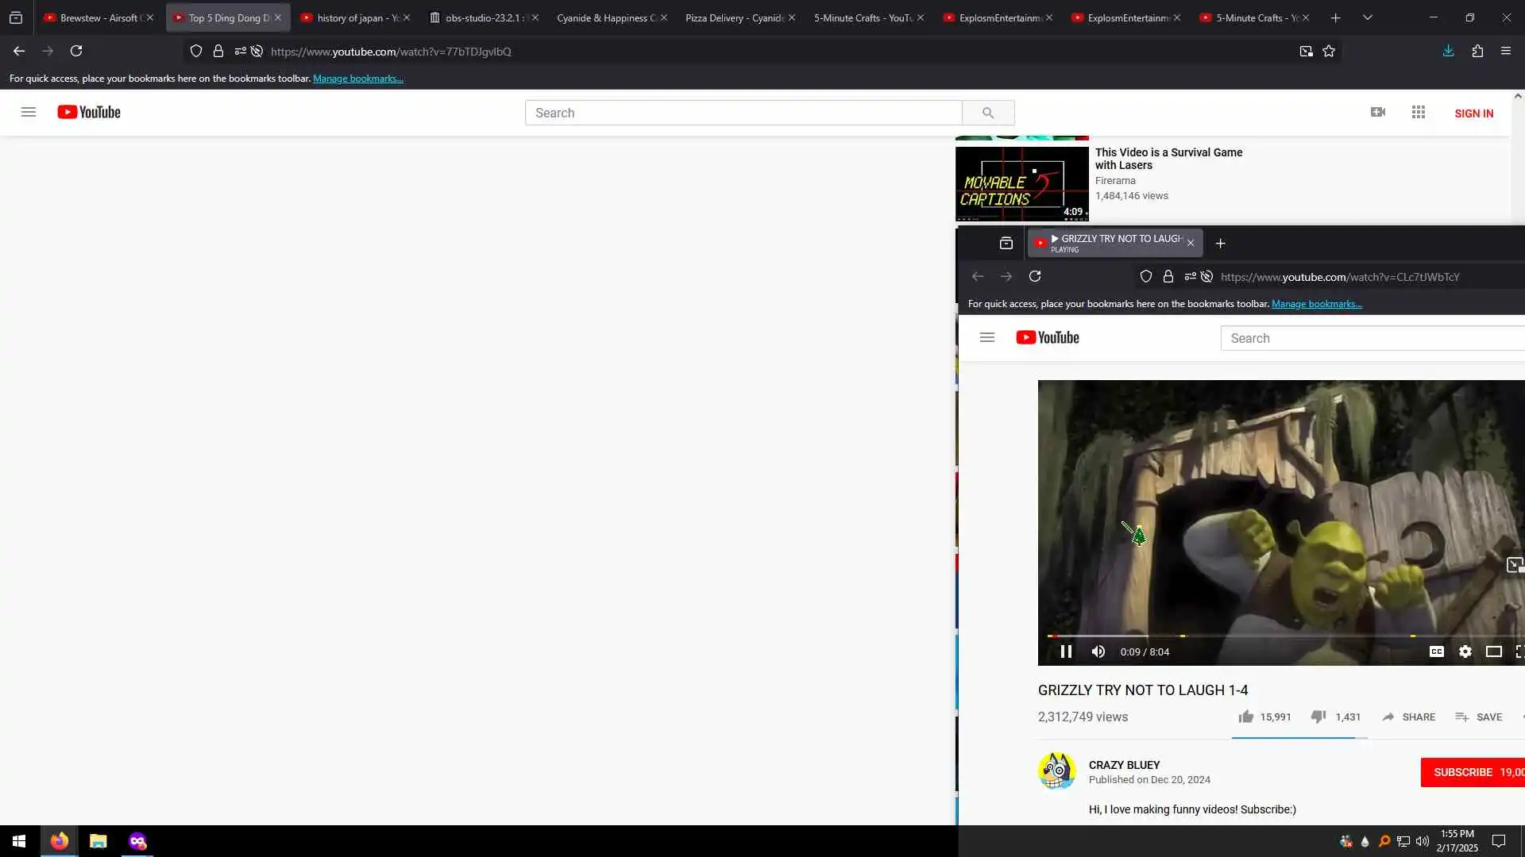Open Firefox extensions puzzle icon
This screenshot has height=857, width=1525.
(x=1477, y=52)
